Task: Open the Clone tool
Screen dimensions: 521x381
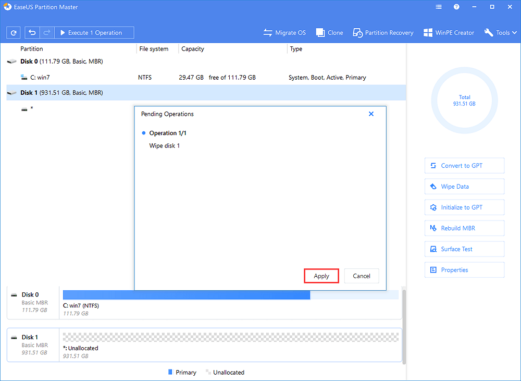Action: pos(329,32)
